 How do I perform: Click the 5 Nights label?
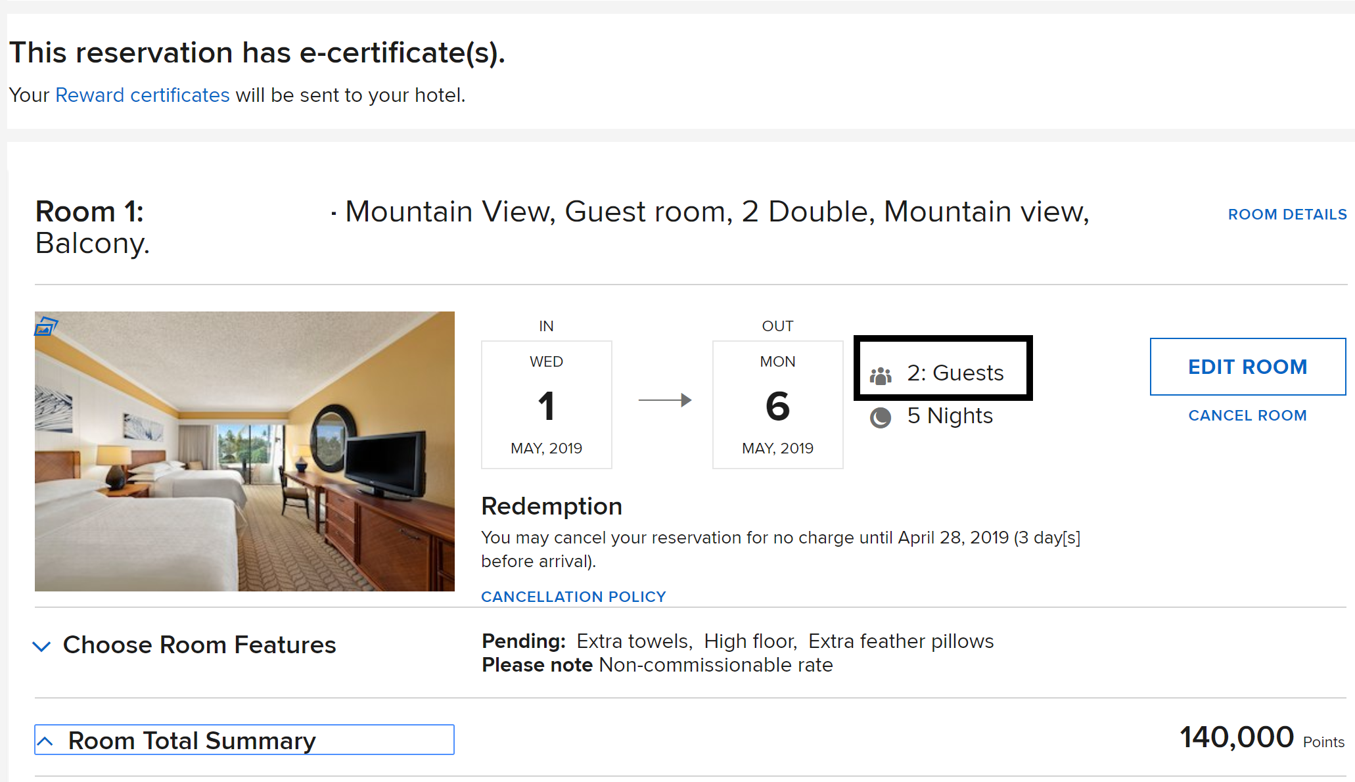tap(950, 416)
